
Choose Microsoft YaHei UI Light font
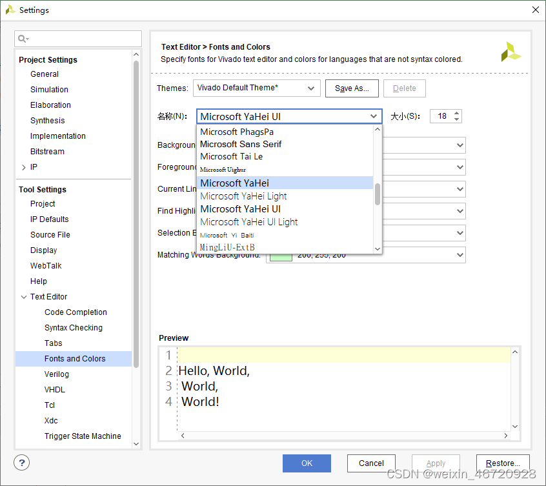285,222
